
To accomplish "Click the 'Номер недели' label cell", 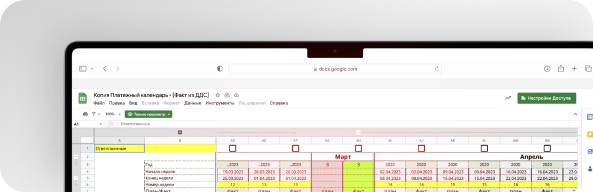I will pos(180,185).
